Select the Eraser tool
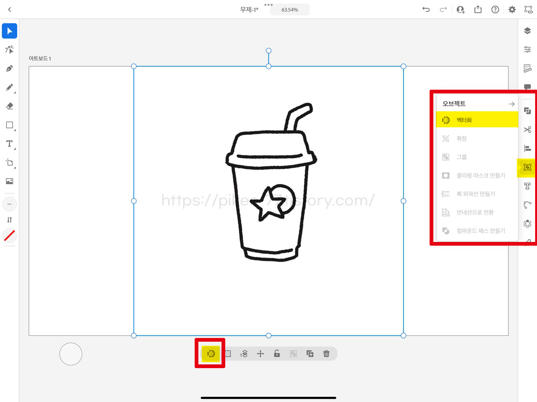This screenshot has height=402, width=537. [10, 106]
